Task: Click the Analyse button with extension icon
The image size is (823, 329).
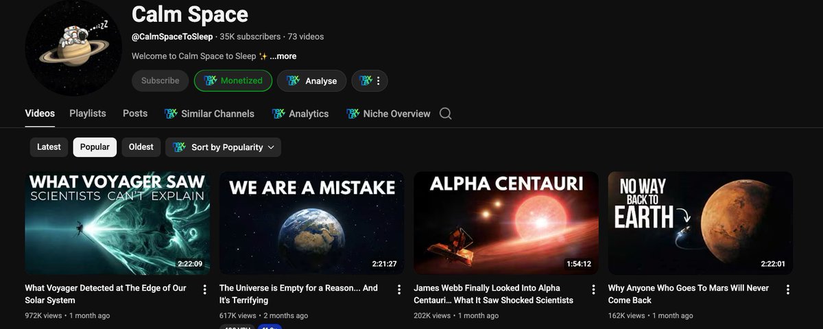Action: tap(311, 81)
